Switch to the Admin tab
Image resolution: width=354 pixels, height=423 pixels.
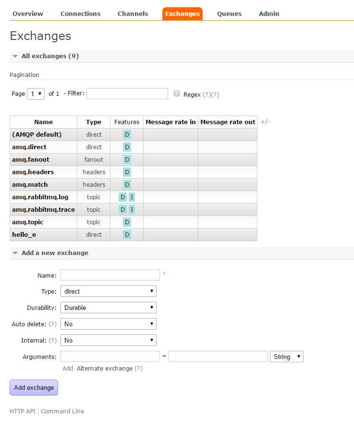(269, 14)
